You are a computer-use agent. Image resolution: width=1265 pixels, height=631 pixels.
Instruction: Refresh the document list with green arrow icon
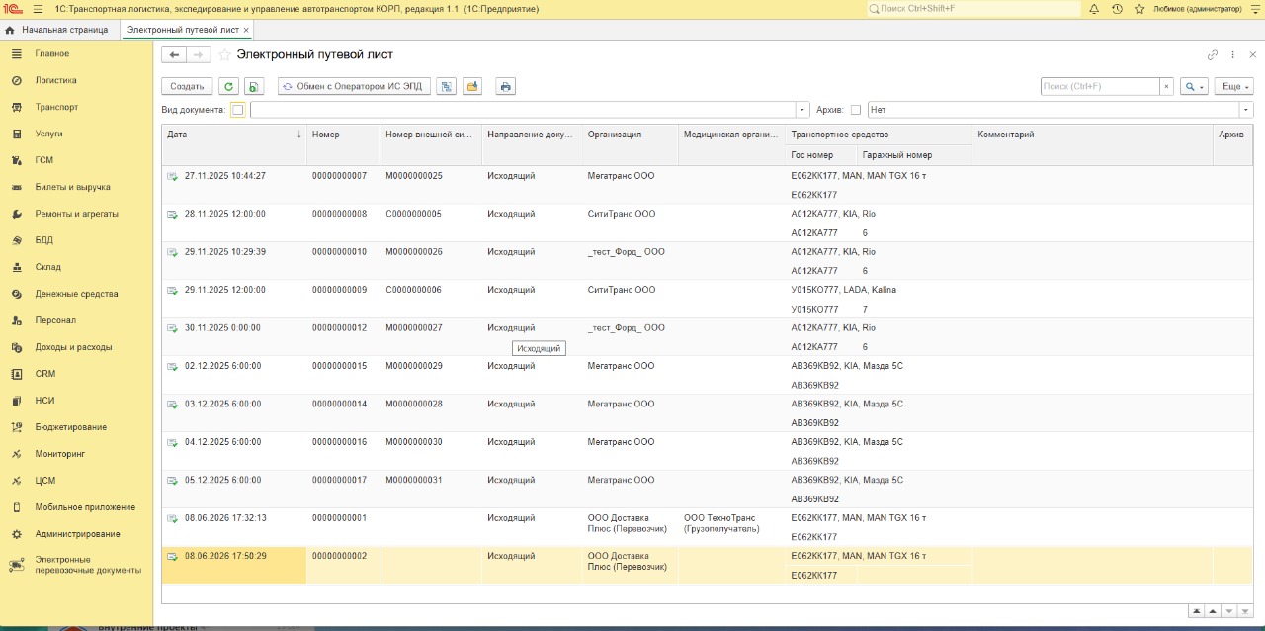click(228, 87)
